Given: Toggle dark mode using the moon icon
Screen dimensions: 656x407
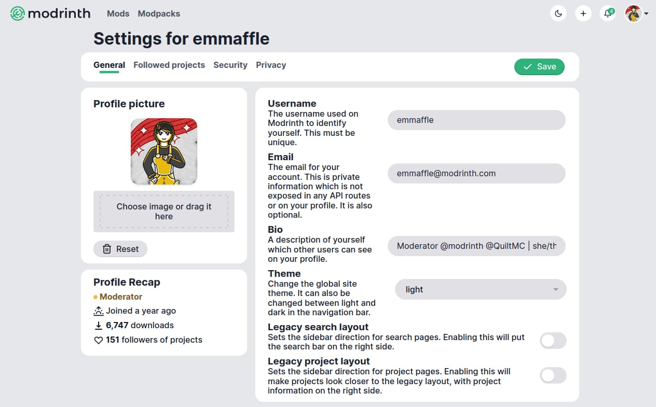Looking at the screenshot, I should 558,13.
